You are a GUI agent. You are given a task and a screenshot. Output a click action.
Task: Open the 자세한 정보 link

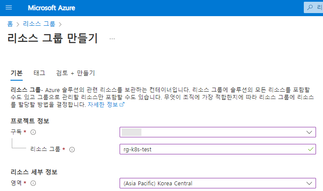pos(106,105)
